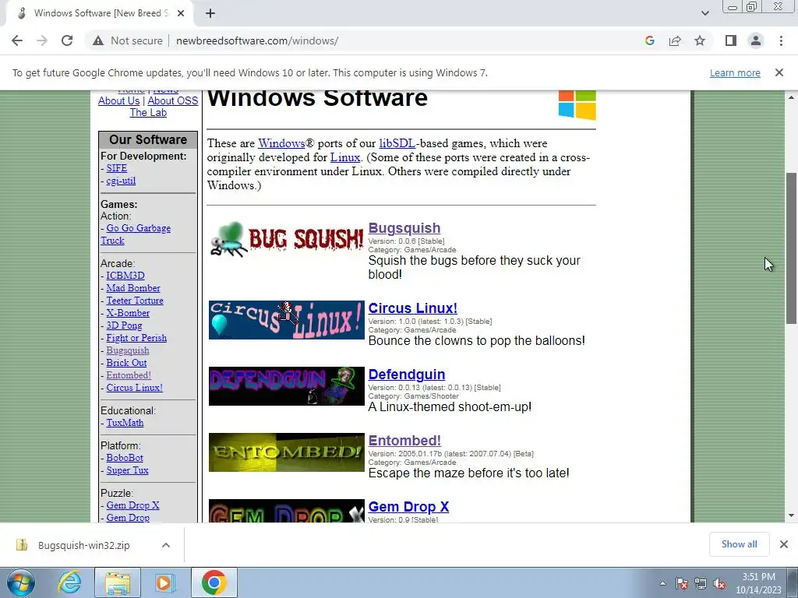Image resolution: width=798 pixels, height=598 pixels.
Task: Expand the Bugsquish-win32.zip download options chevron
Action: (166, 545)
